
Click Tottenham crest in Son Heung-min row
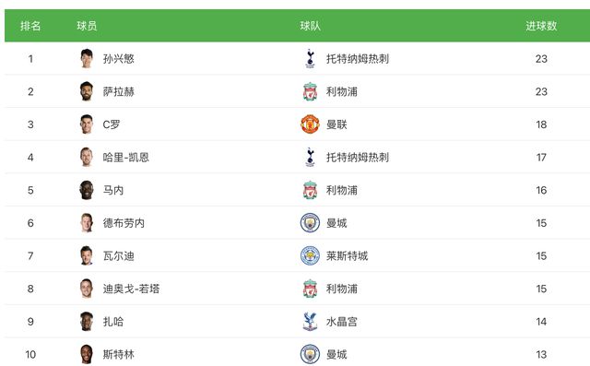pyautogui.click(x=310, y=59)
